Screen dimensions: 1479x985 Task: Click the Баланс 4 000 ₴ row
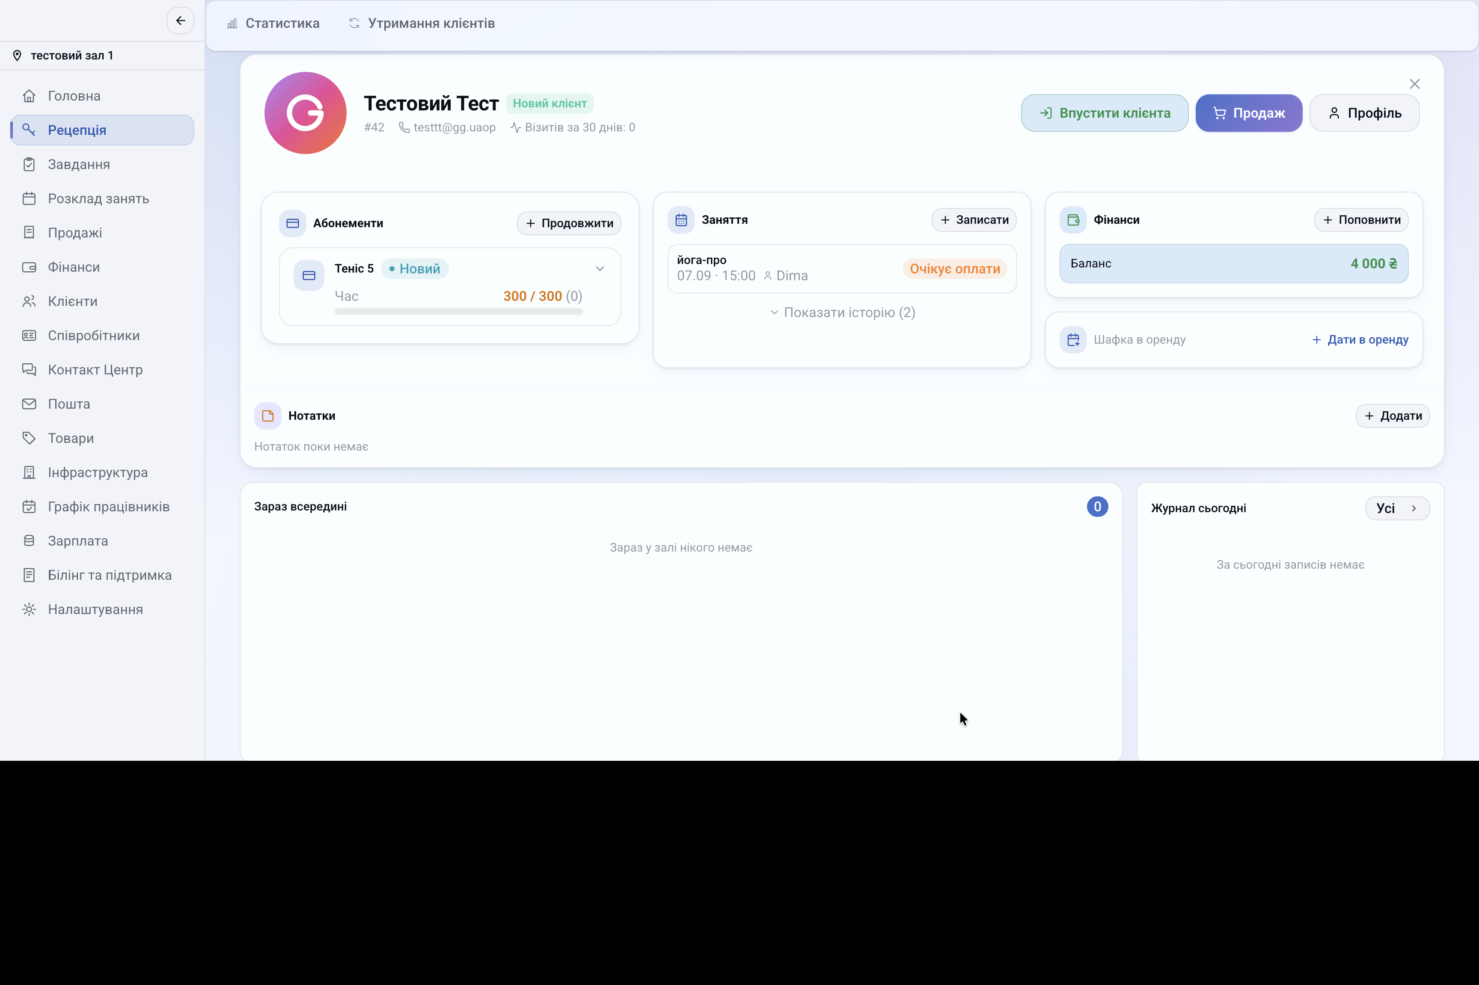(1233, 264)
